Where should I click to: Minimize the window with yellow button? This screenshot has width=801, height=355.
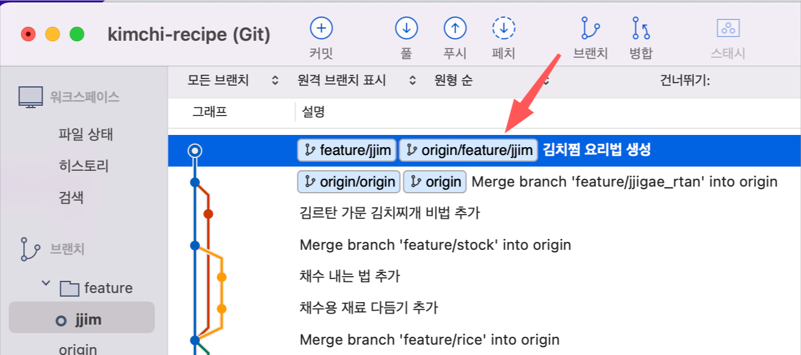click(x=52, y=34)
